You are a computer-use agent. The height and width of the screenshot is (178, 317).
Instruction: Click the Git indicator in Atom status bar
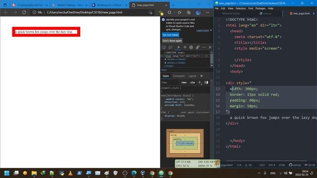point(310,165)
